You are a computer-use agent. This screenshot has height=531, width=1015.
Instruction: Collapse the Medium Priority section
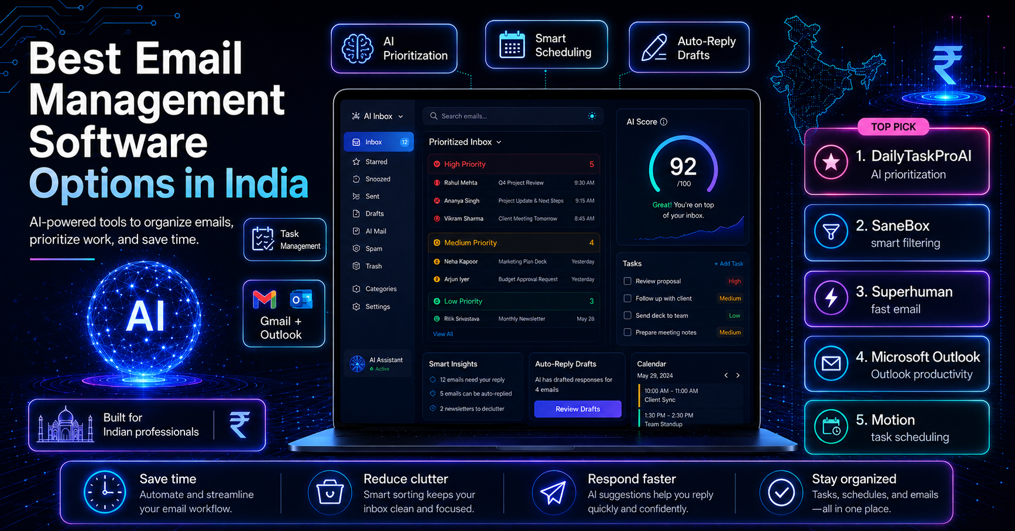[514, 242]
